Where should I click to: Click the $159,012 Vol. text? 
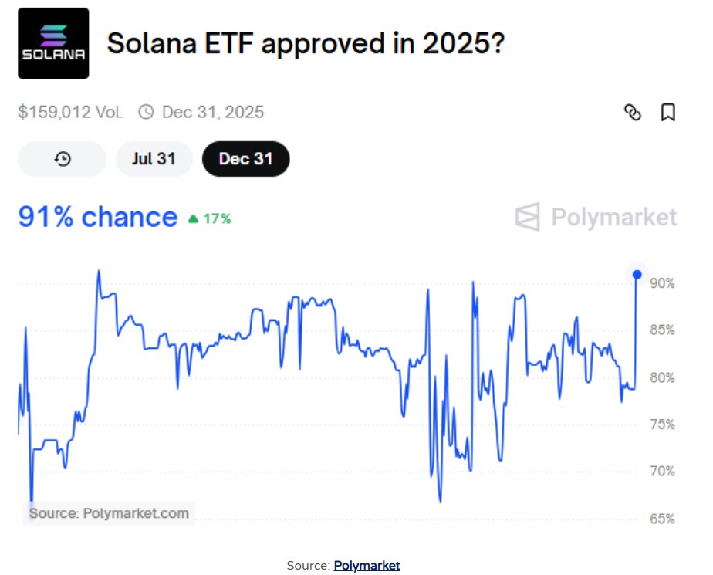pos(70,112)
